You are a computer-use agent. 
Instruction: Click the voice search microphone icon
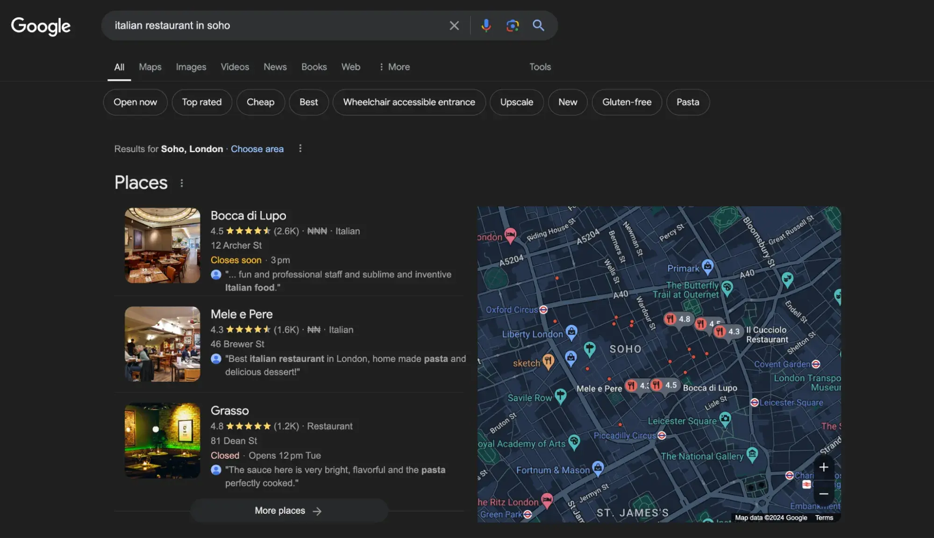(x=486, y=25)
